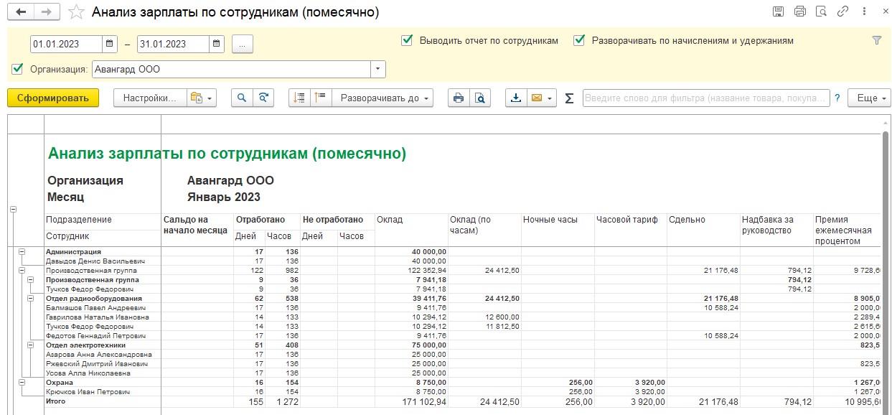Screen dimensions: 892x415
Task: Uncheck the Организация filter checkbox
Action: [x=18, y=70]
